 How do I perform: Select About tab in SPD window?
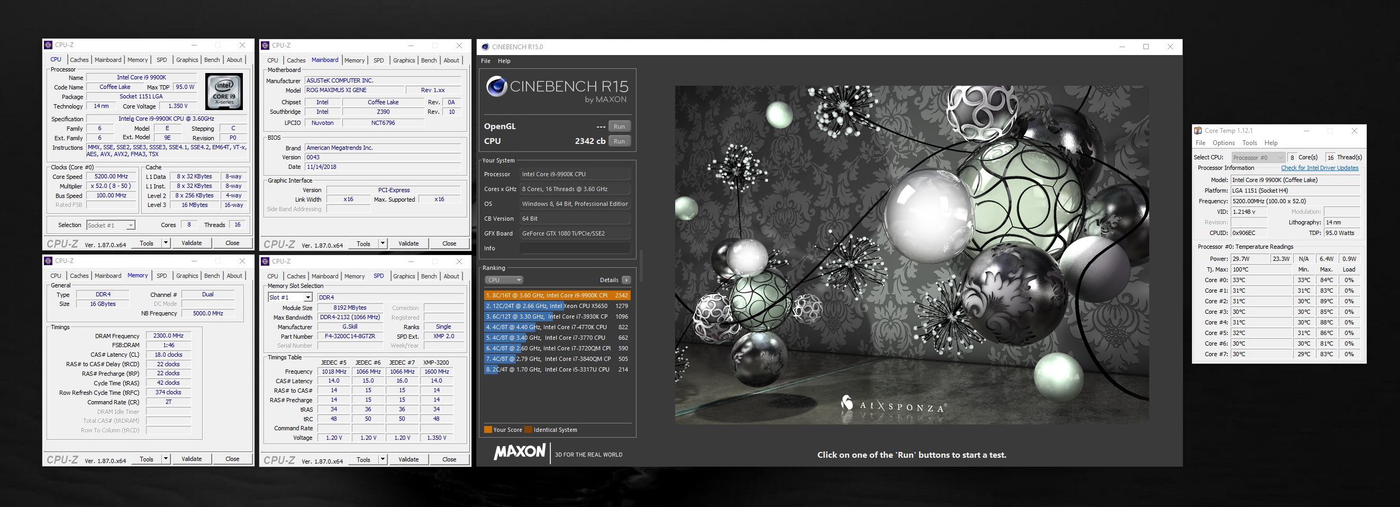pos(451,276)
